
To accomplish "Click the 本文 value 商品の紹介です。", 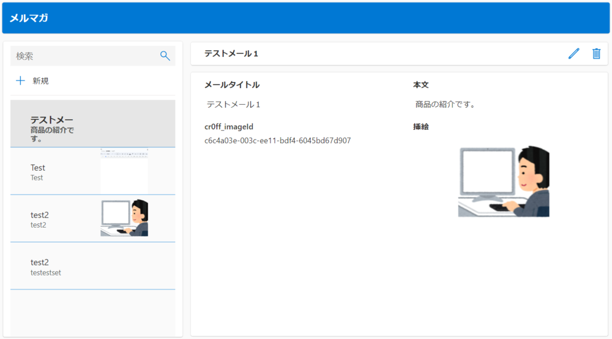I will (446, 105).
